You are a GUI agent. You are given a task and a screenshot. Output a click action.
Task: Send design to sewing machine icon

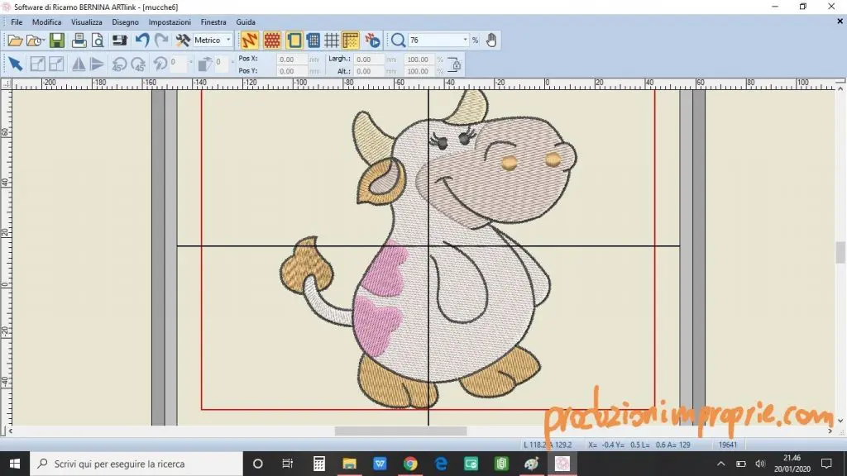[119, 40]
